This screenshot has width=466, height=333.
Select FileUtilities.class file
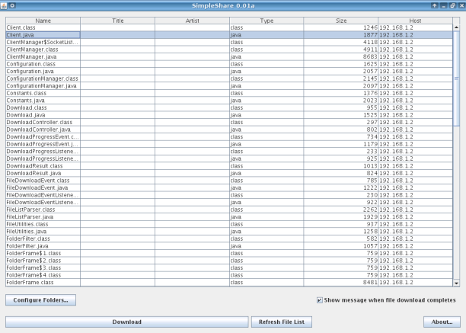[x=27, y=224]
